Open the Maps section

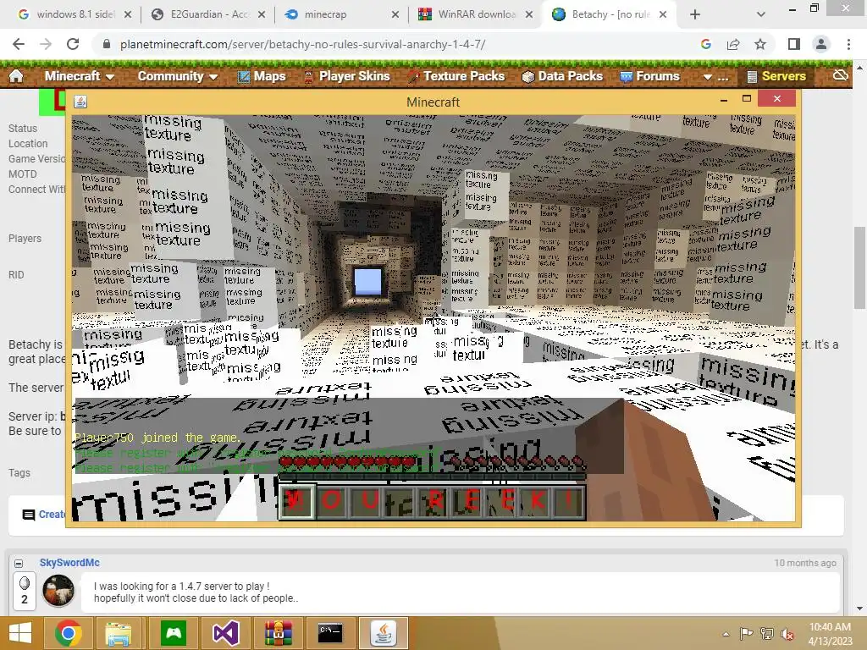(x=262, y=76)
